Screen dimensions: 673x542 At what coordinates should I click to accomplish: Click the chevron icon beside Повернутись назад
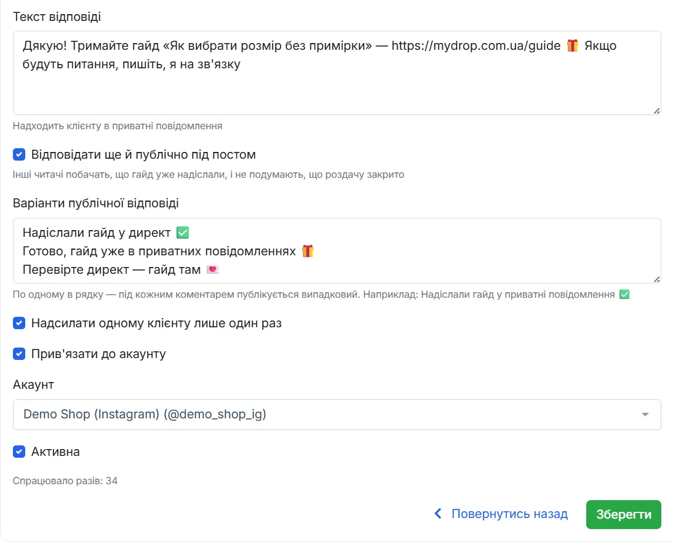tap(438, 513)
